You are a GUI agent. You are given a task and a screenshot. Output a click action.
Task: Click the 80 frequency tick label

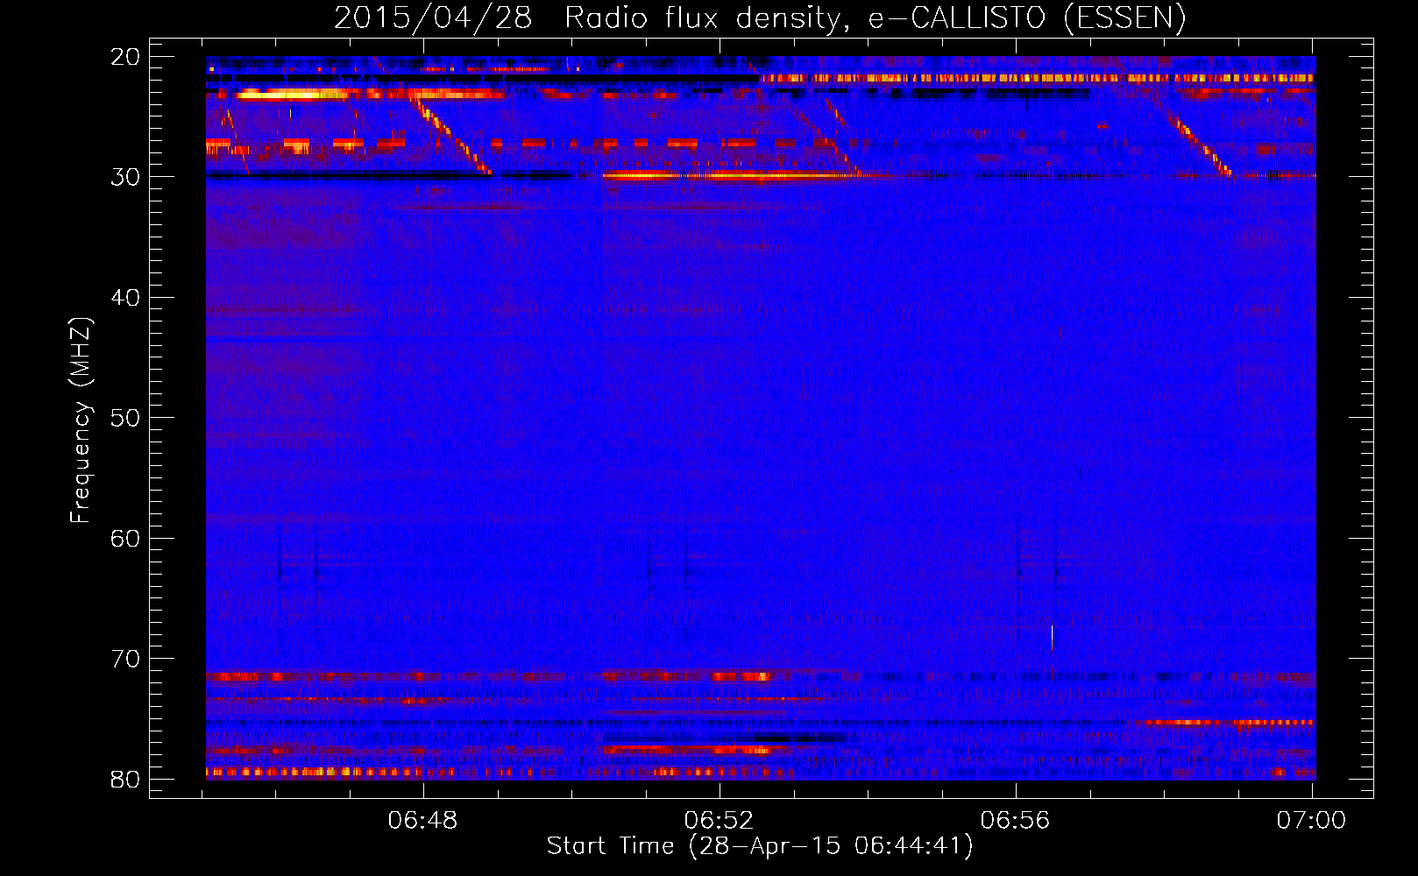[125, 779]
